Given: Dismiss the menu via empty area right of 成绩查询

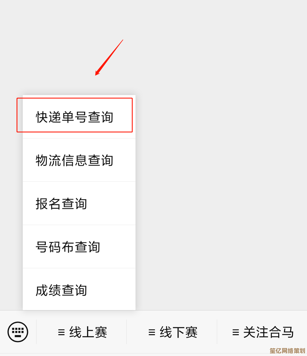Looking at the screenshot, I should 221,289.
